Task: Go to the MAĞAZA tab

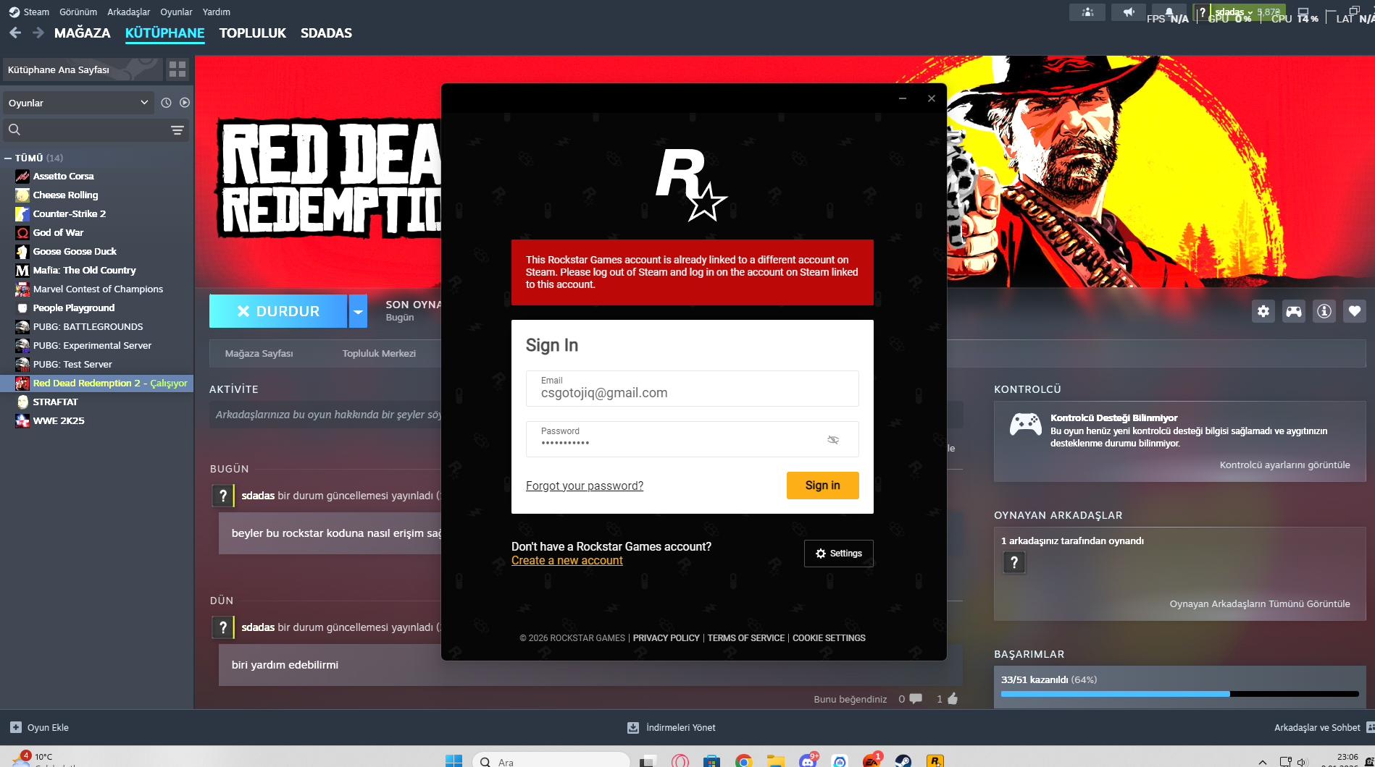Action: tap(83, 33)
